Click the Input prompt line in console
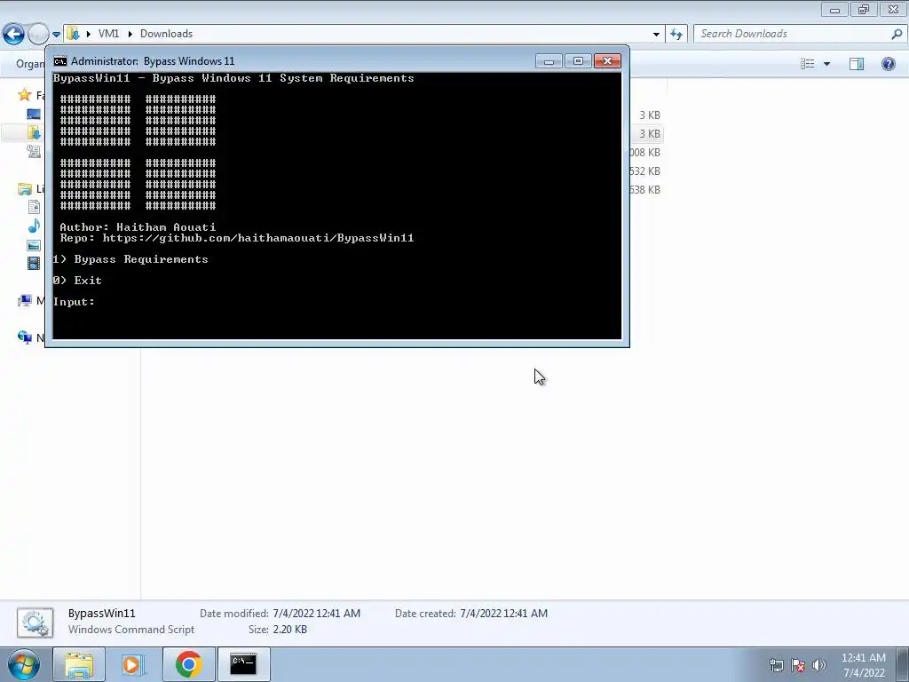Viewport: 909px width, 682px height. 74,302
